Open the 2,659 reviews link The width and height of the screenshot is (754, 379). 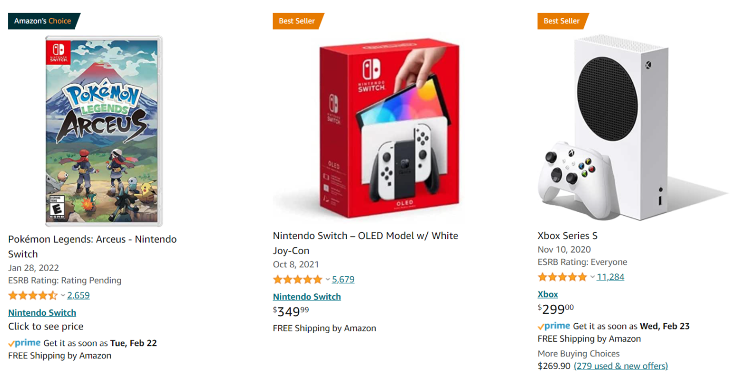coord(79,295)
